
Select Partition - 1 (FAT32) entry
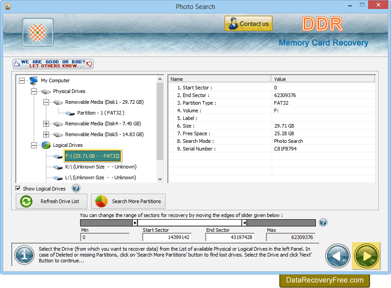click(101, 113)
